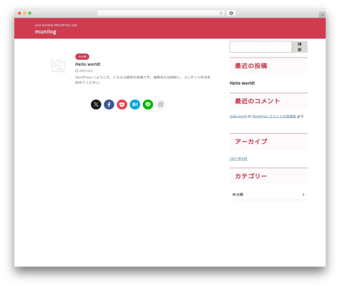Share post on LINE icon
Screen dimensions: 340x287
point(148,104)
